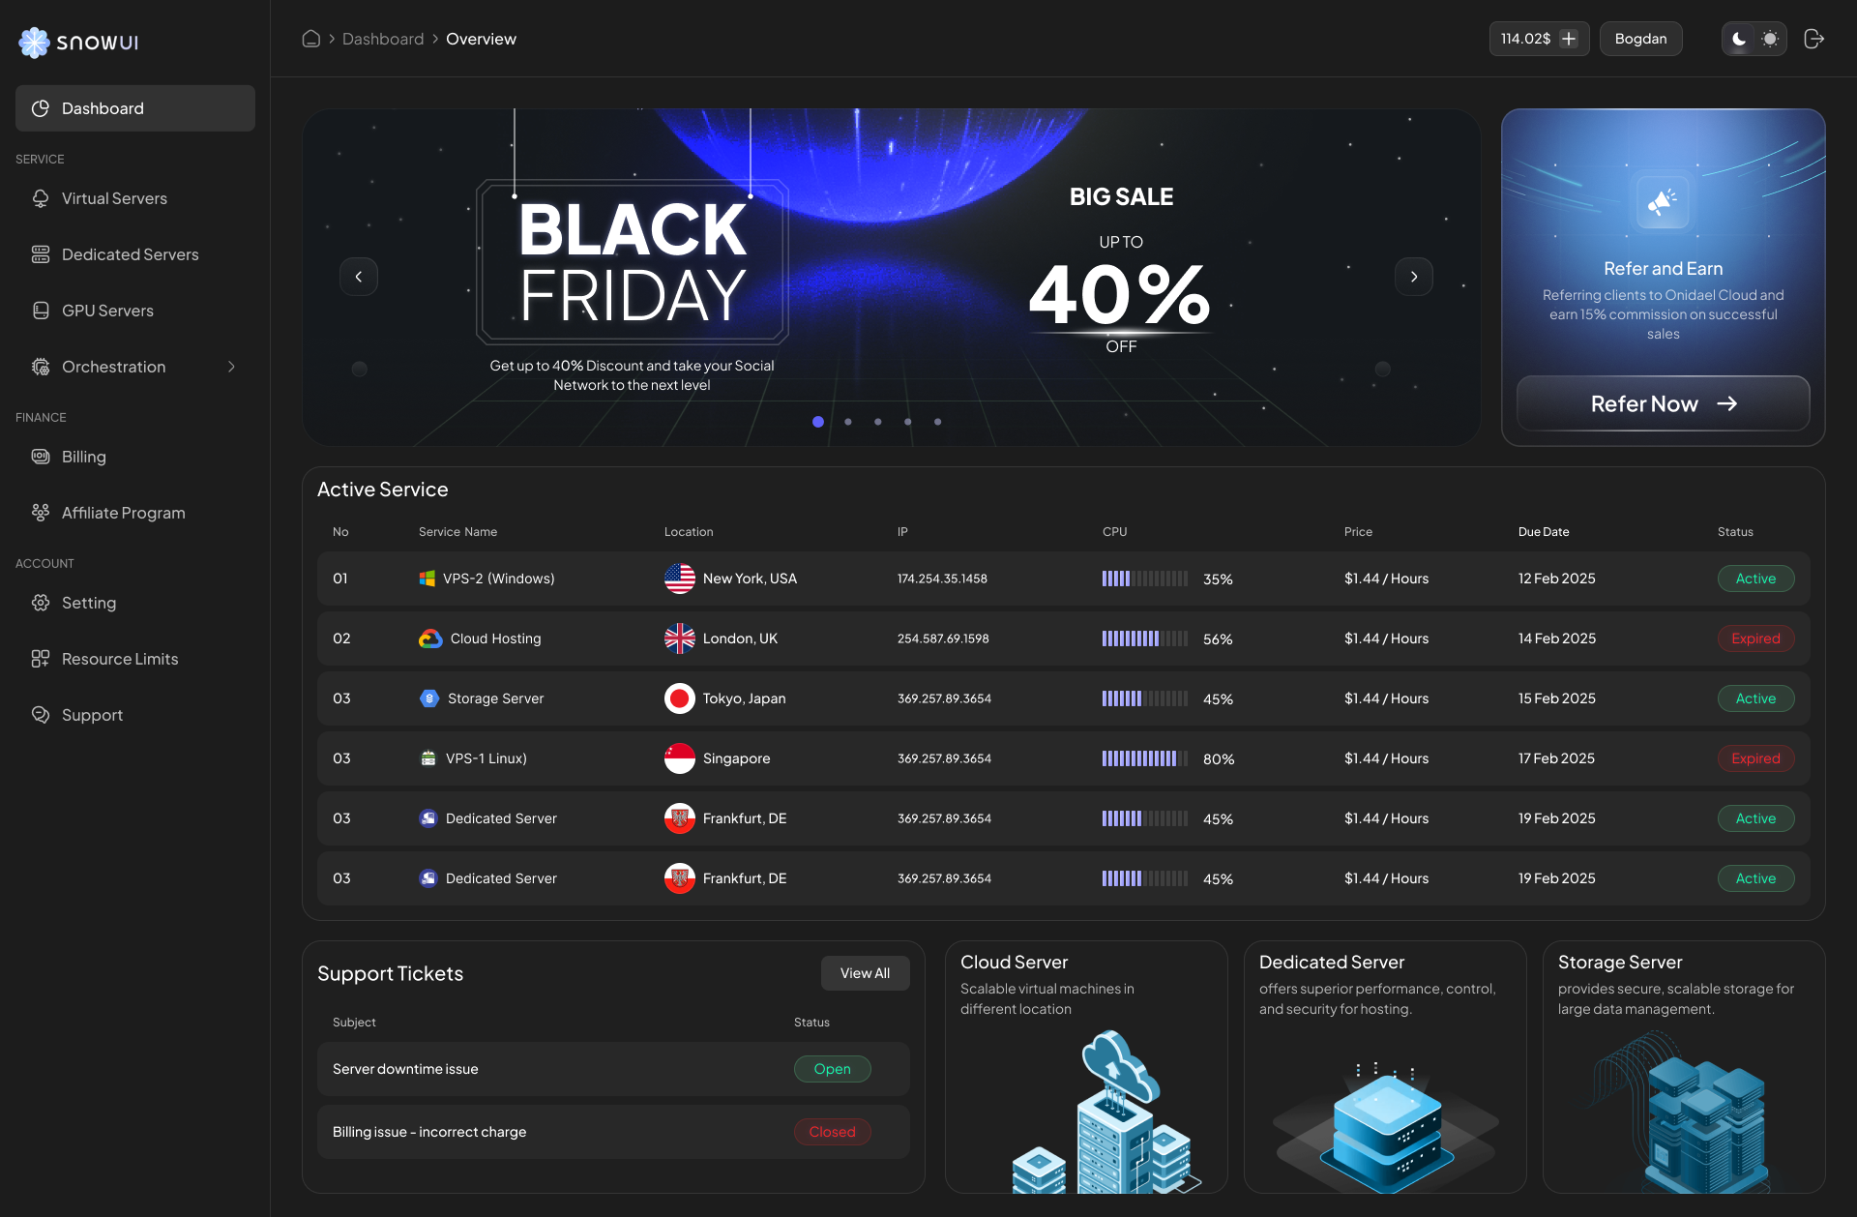1857x1217 pixels.
Task: Open the Dashboard breadcrumb link
Action: tap(383, 39)
